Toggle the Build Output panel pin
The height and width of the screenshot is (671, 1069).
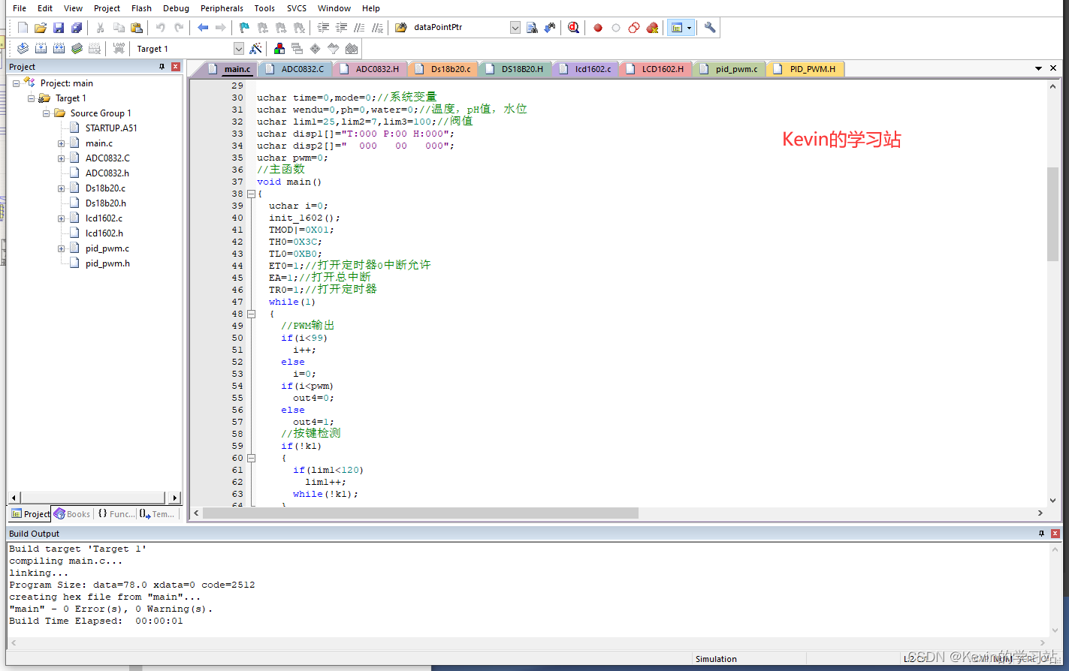click(1041, 534)
